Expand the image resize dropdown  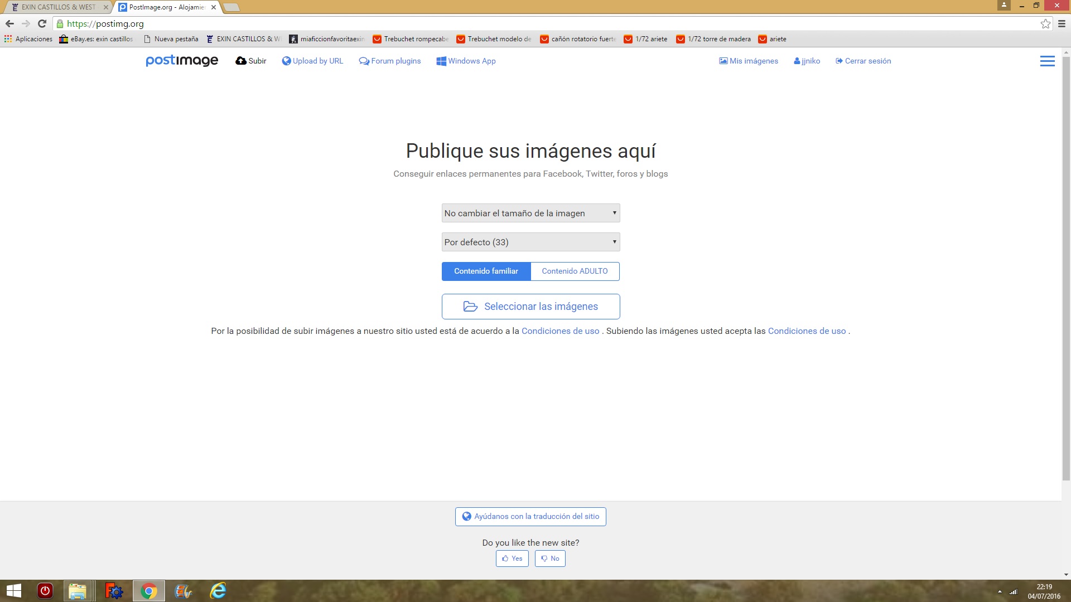point(530,213)
